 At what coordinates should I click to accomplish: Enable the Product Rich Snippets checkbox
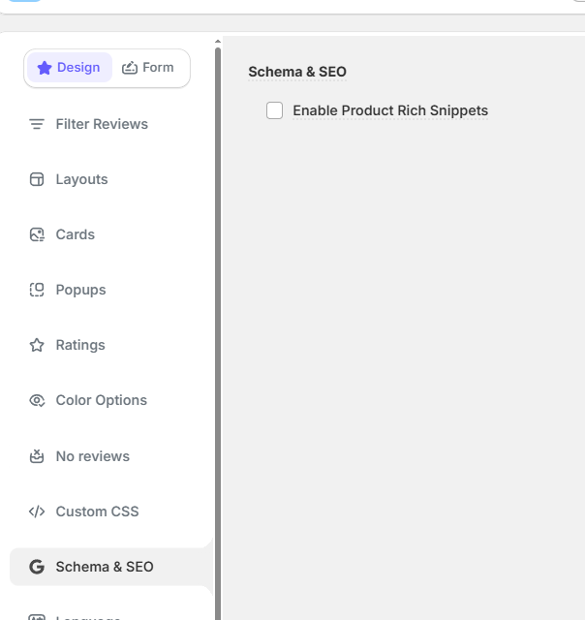pos(275,110)
